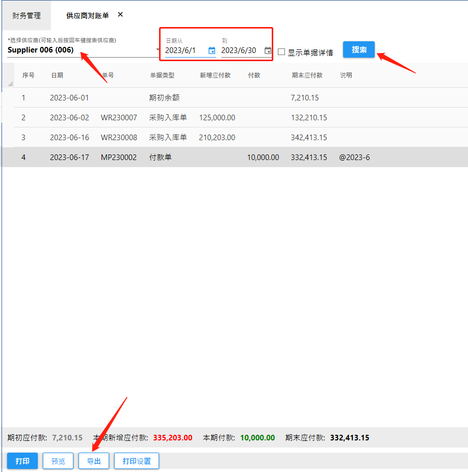Expand the supplier selection dropdown arrow
This screenshot has width=468, height=472.
pos(158,50)
